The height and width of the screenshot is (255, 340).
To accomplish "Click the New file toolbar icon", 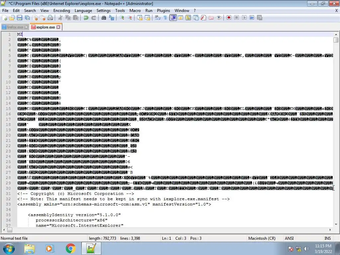I will tap(4, 18).
